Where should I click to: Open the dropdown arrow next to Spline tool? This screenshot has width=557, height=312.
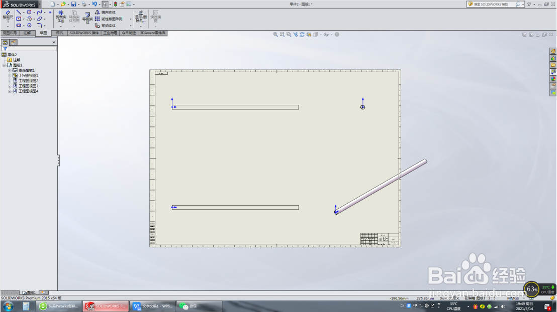point(45,13)
